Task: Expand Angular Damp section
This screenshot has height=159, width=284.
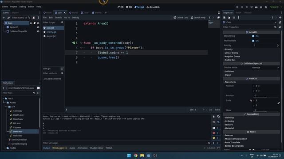Action: point(232,57)
